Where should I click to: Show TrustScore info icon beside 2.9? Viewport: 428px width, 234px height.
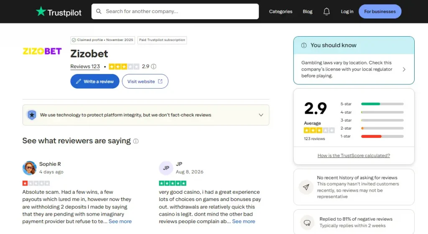pos(154,66)
